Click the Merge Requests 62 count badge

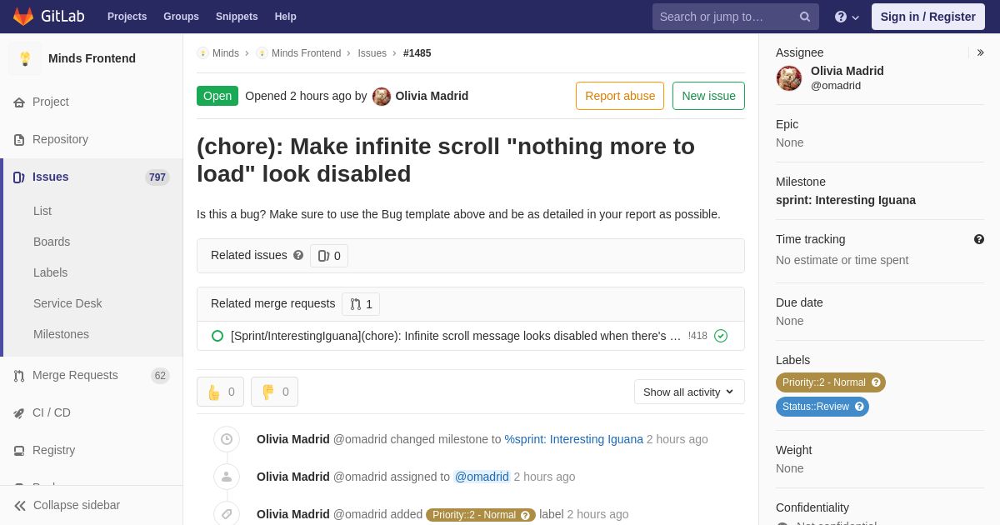click(x=160, y=376)
